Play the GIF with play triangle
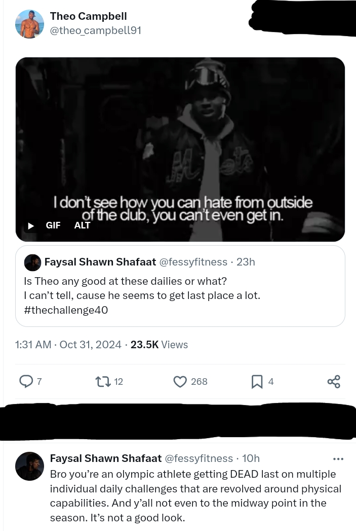 [x=31, y=225]
